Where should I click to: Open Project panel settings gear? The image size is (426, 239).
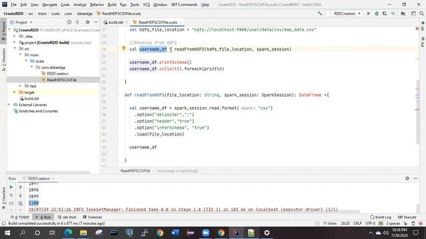point(87,22)
